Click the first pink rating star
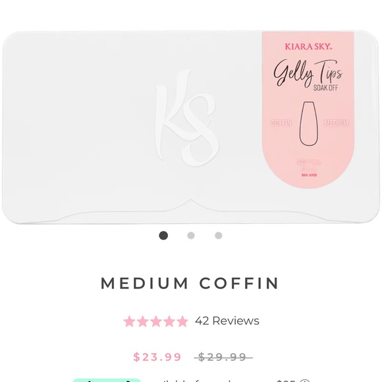Viewport: 382px width, 382px height. tap(129, 321)
